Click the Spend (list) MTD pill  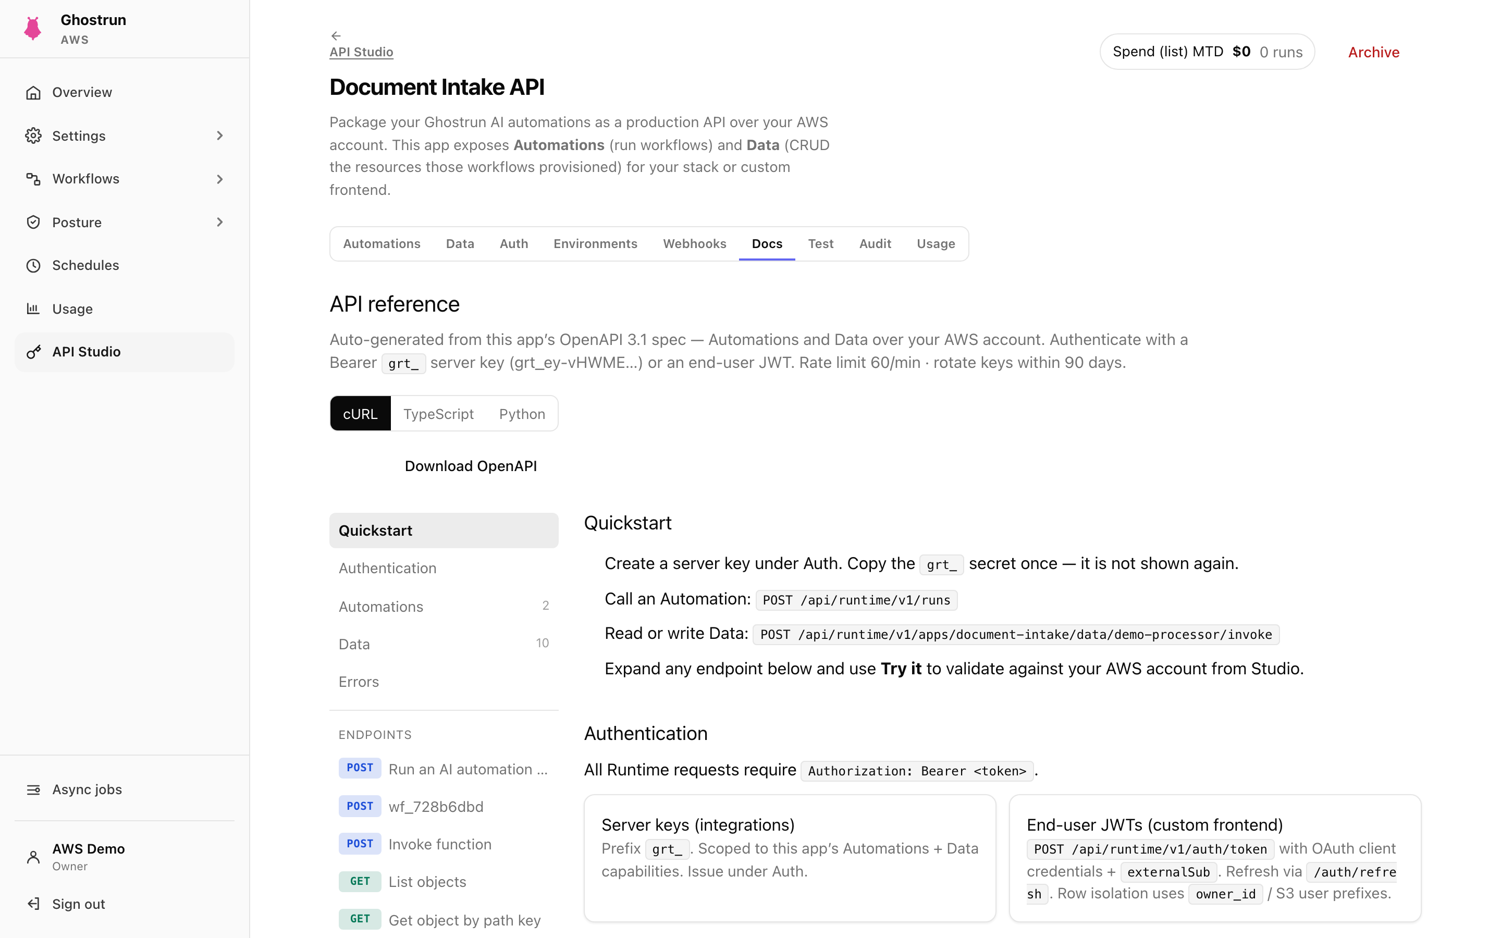click(x=1207, y=52)
